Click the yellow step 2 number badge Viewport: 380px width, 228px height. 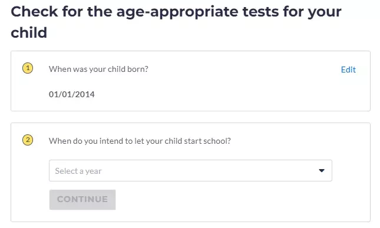(x=28, y=140)
